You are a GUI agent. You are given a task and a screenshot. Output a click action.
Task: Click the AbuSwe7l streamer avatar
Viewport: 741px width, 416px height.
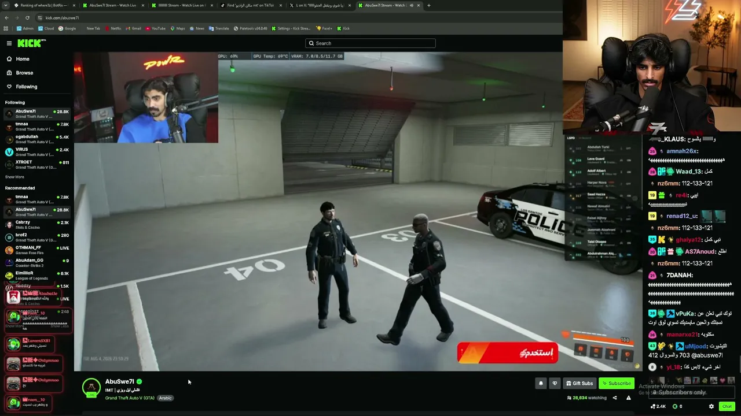pyautogui.click(x=91, y=388)
